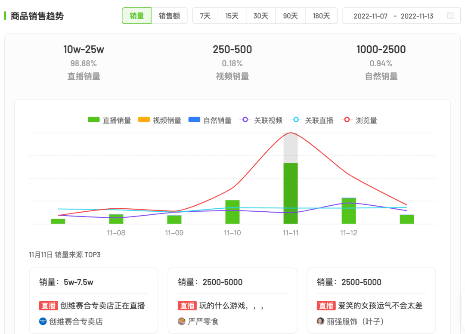Open livestream 创维赛合专卖店正在直播

102,306
